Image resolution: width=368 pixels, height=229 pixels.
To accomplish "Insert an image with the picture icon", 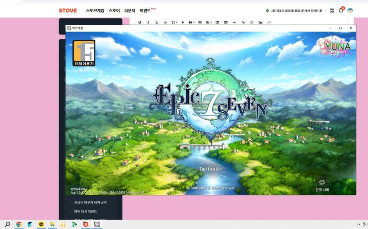I will pos(260,22).
